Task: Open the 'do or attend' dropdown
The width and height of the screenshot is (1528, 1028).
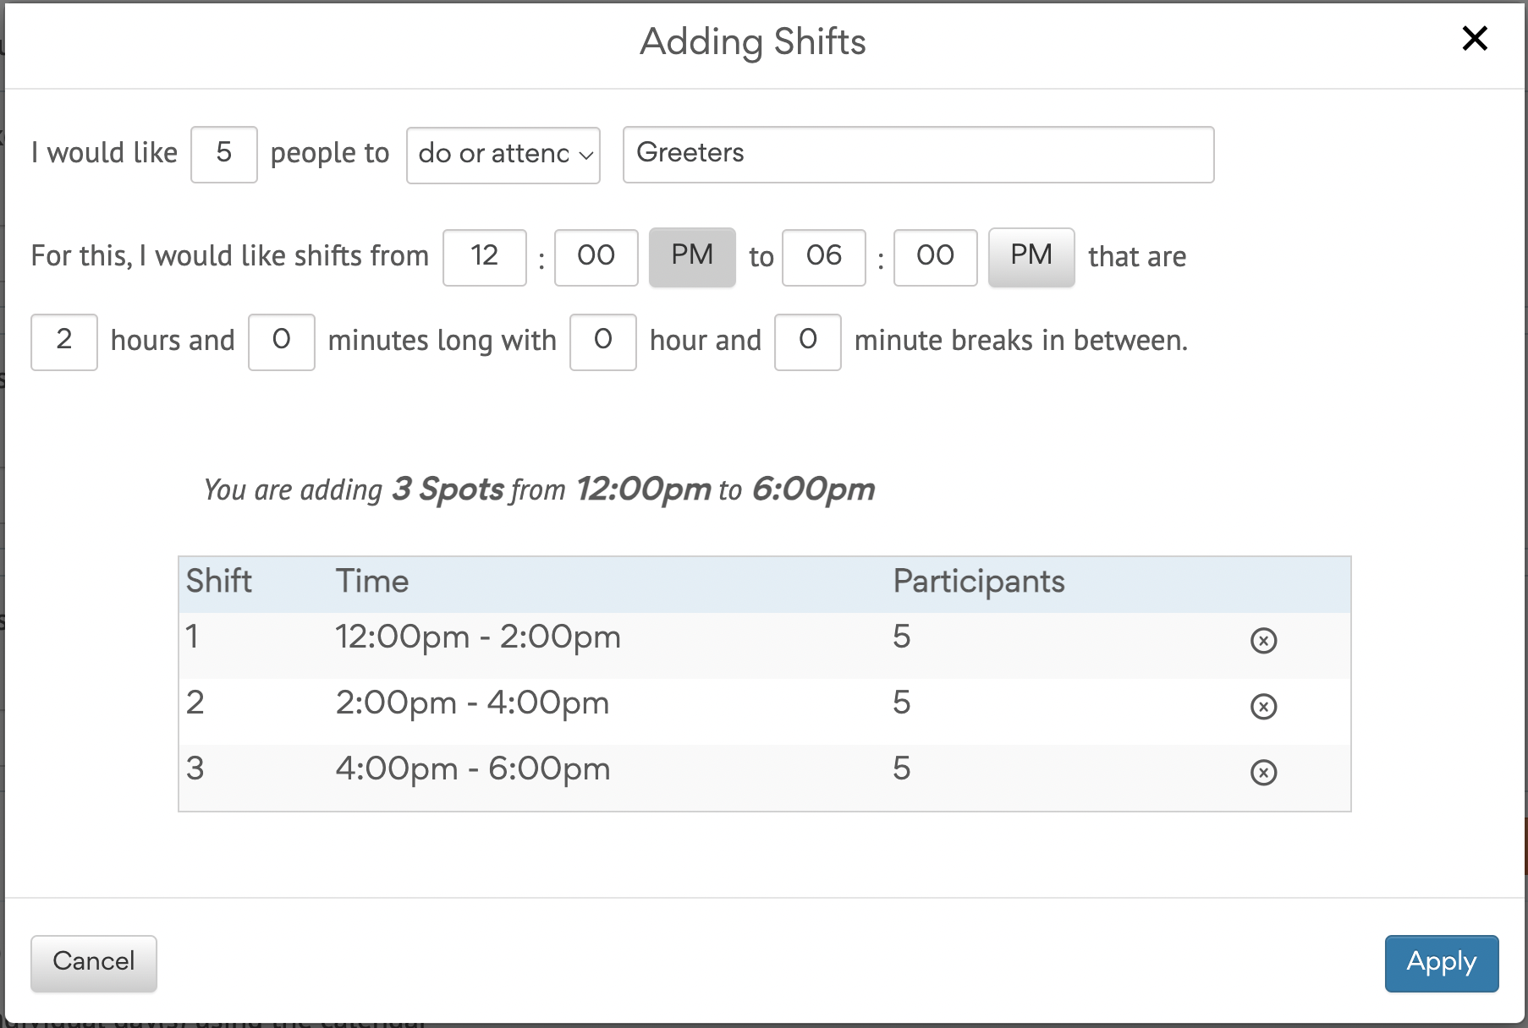Action: [503, 155]
